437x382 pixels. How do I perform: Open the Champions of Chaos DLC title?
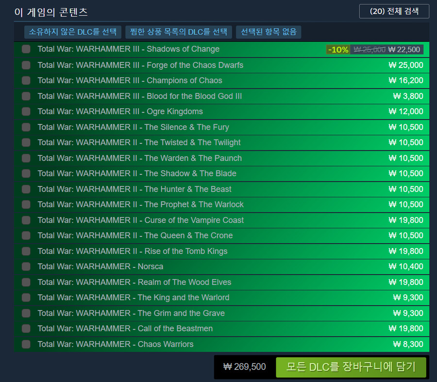click(130, 81)
